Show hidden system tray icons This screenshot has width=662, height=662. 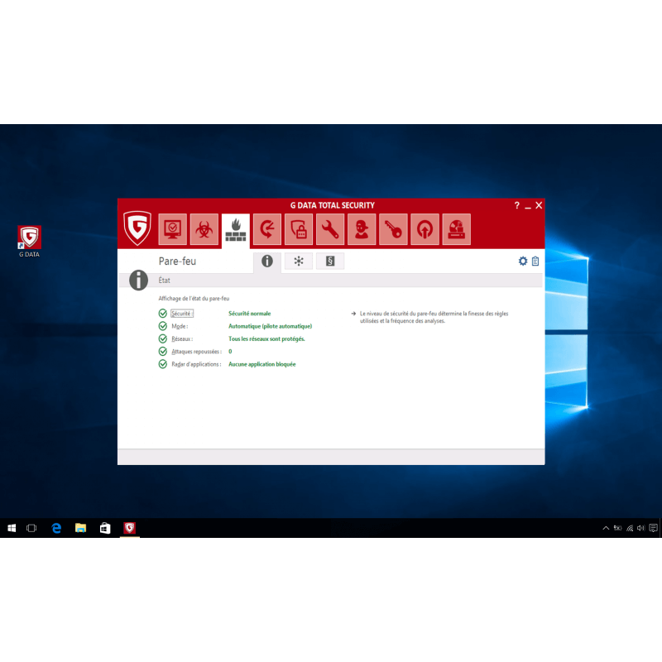(x=606, y=528)
